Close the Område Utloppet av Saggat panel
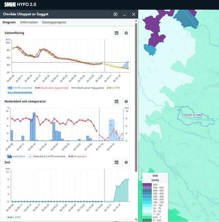This screenshot has height=222, width=219. 133,14
